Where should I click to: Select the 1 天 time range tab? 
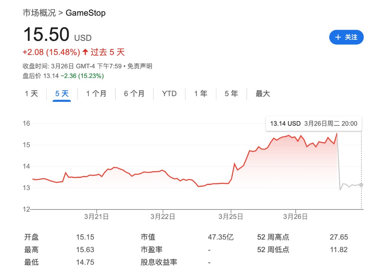pos(32,94)
